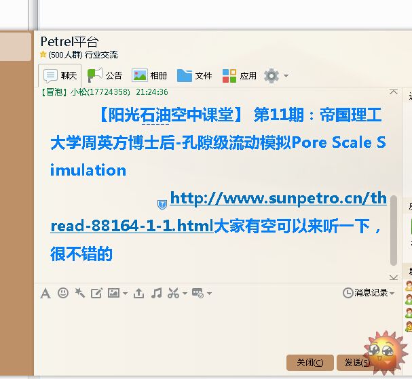Expand the settings gear dropdown arrow
Image resolution: width=412 pixels, height=379 pixels.
point(286,76)
